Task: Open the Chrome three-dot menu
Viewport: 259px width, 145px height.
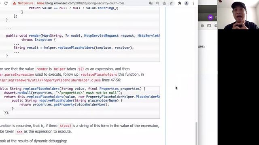Action: point(193,3)
